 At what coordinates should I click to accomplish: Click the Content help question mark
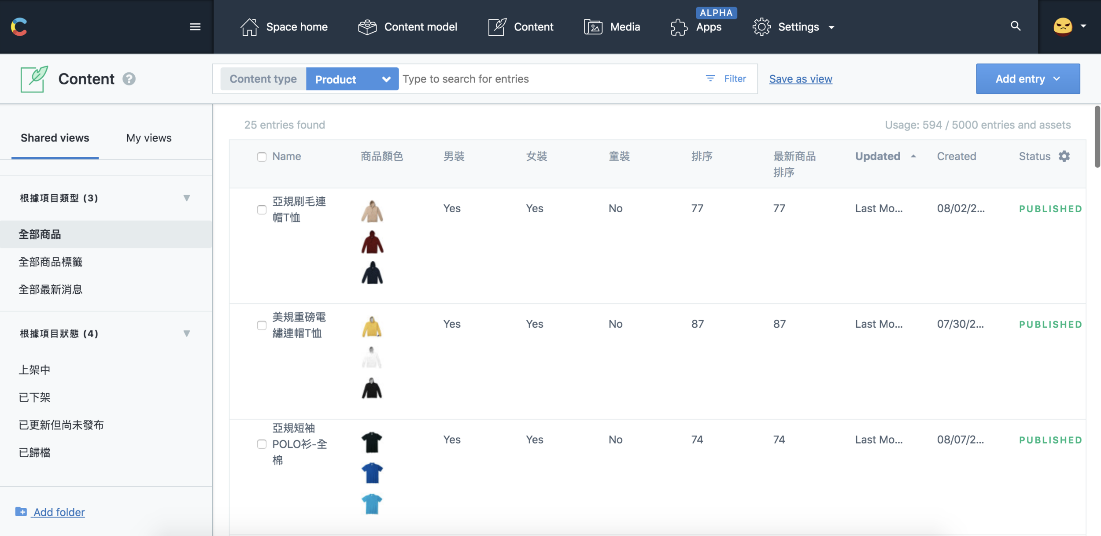click(129, 79)
